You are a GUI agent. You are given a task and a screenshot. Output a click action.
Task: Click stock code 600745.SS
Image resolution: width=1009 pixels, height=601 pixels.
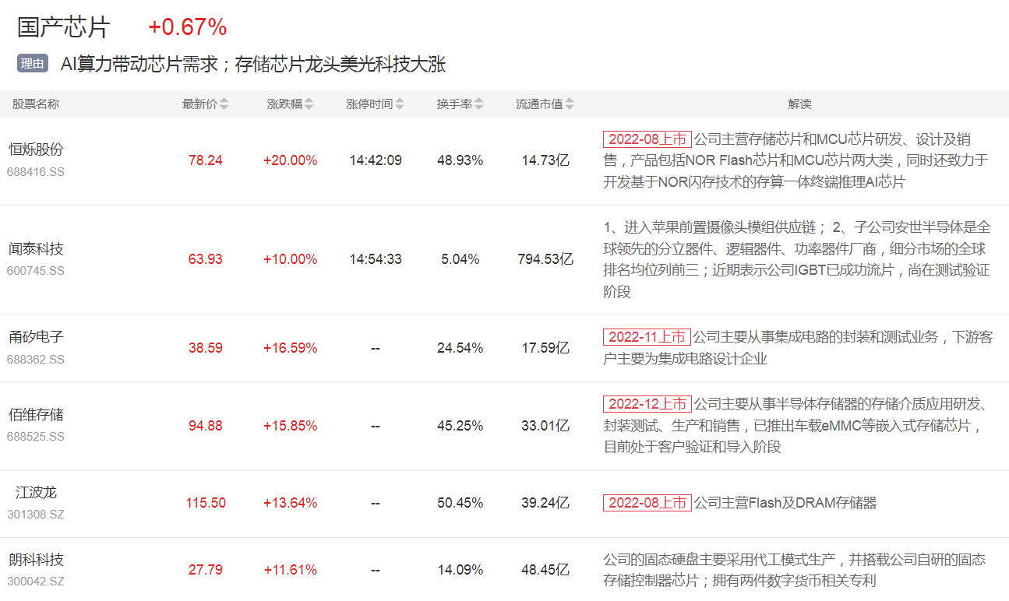tap(36, 271)
